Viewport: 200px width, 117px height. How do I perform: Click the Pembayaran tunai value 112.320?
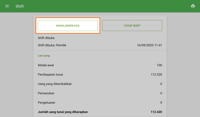[x=156, y=74]
